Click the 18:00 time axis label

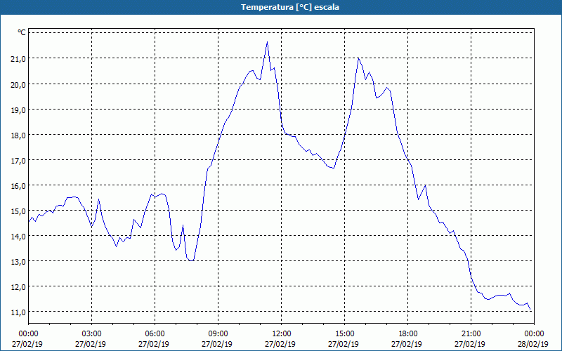point(408,334)
